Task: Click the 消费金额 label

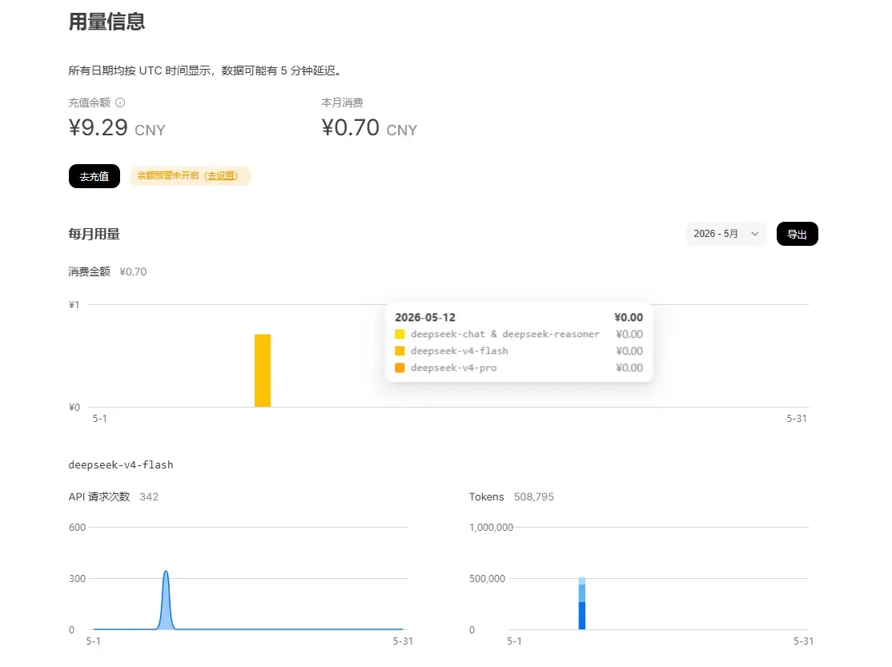Action: 90,271
